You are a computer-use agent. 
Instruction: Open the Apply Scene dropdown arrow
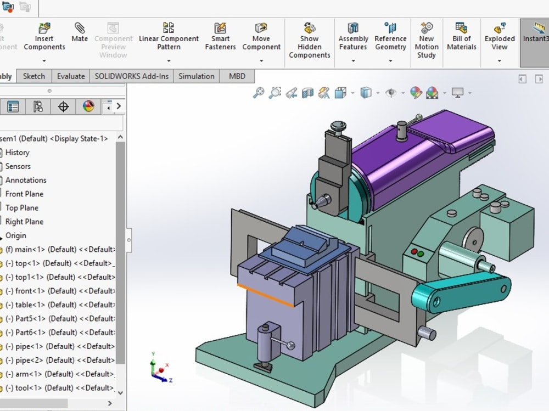point(443,92)
